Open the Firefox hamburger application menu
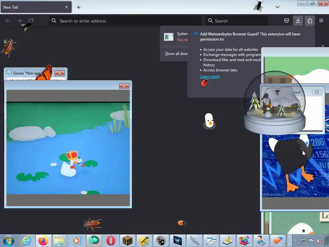Viewport: 329px width, 247px height. pyautogui.click(x=321, y=21)
